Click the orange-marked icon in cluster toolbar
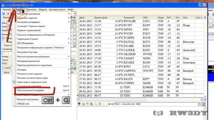214x120 pixels. [91, 104]
